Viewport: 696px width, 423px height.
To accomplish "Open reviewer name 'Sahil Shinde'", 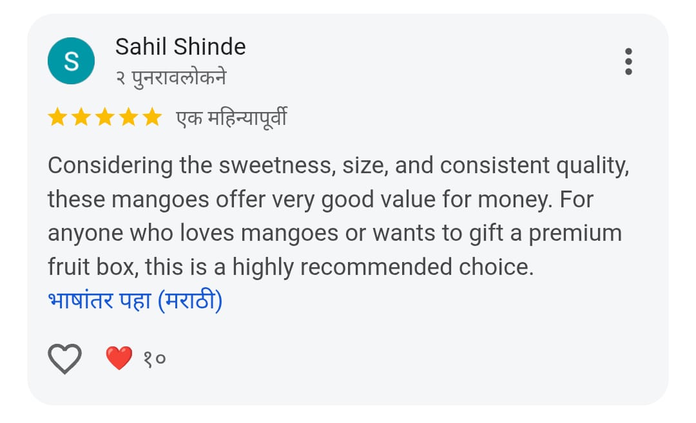I will tap(180, 47).
